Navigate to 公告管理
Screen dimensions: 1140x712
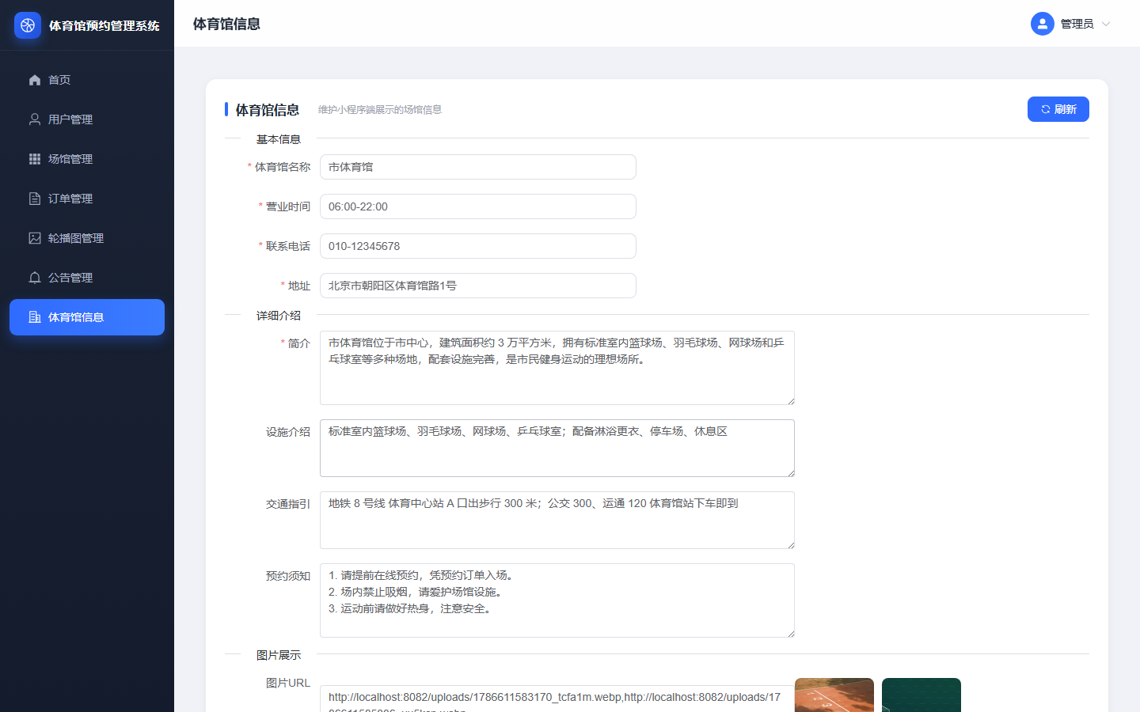pyautogui.click(x=87, y=278)
